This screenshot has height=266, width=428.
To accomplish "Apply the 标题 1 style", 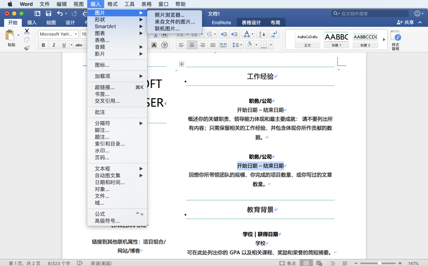I will (336, 40).
